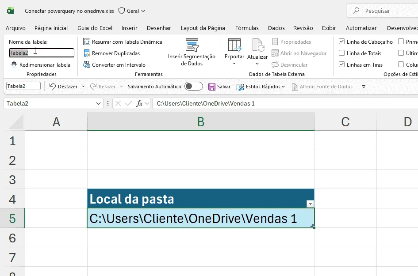Open the Name Box dropdown arrow

(98, 103)
